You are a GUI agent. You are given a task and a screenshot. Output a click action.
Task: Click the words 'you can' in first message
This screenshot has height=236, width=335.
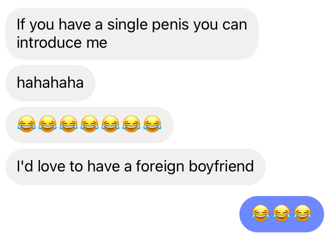[220, 25]
